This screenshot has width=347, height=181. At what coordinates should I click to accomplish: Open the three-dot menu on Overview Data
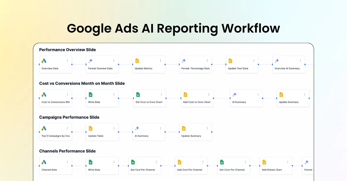click(x=67, y=61)
